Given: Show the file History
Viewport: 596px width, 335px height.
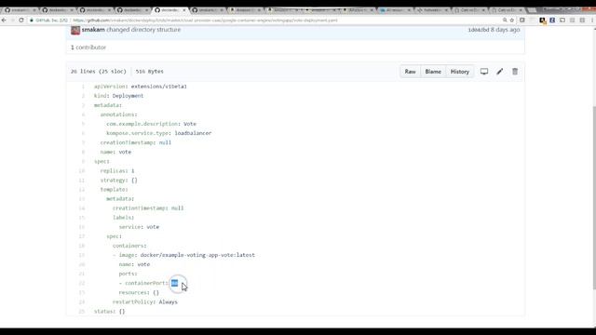Looking at the screenshot, I should 459,72.
